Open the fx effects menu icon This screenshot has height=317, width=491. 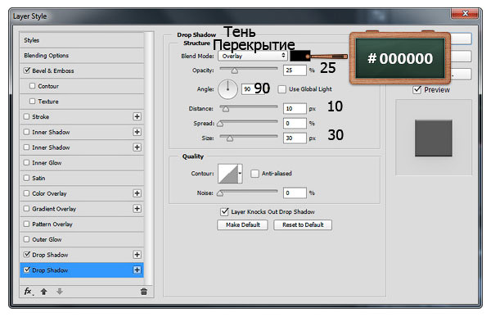point(29,292)
